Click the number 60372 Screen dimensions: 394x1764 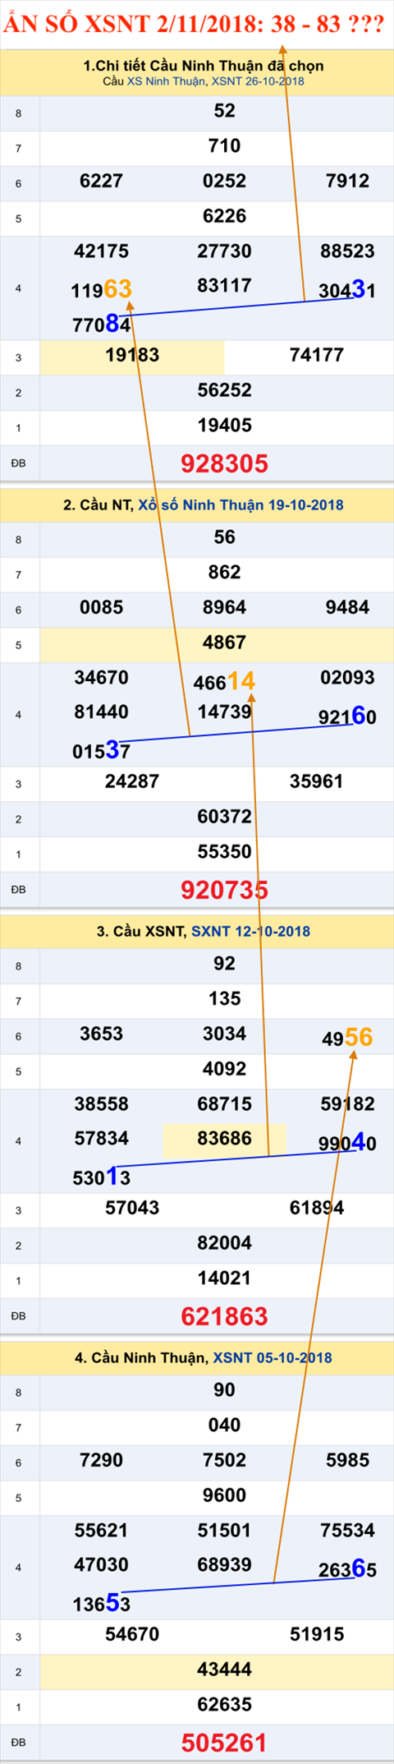pos(224,817)
